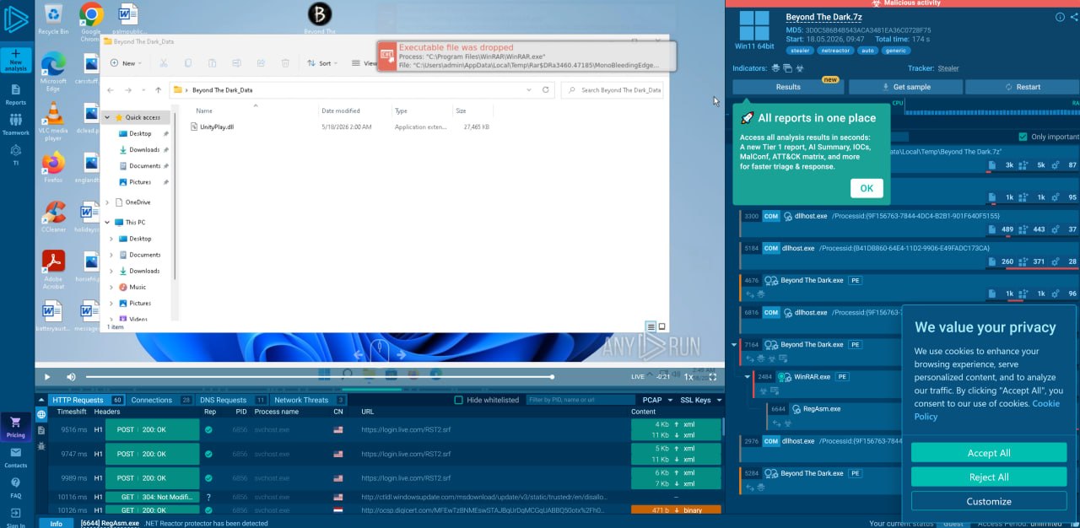The image size is (1080, 528).
Task: Open the Sort dropdown in Explorer
Action: [324, 63]
